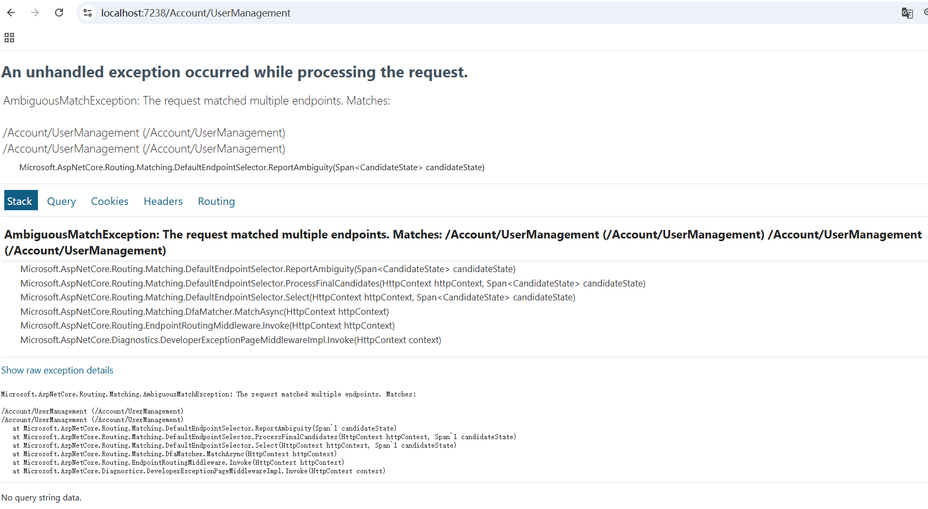
Task: Open site information icon beside URL
Action: (x=88, y=13)
